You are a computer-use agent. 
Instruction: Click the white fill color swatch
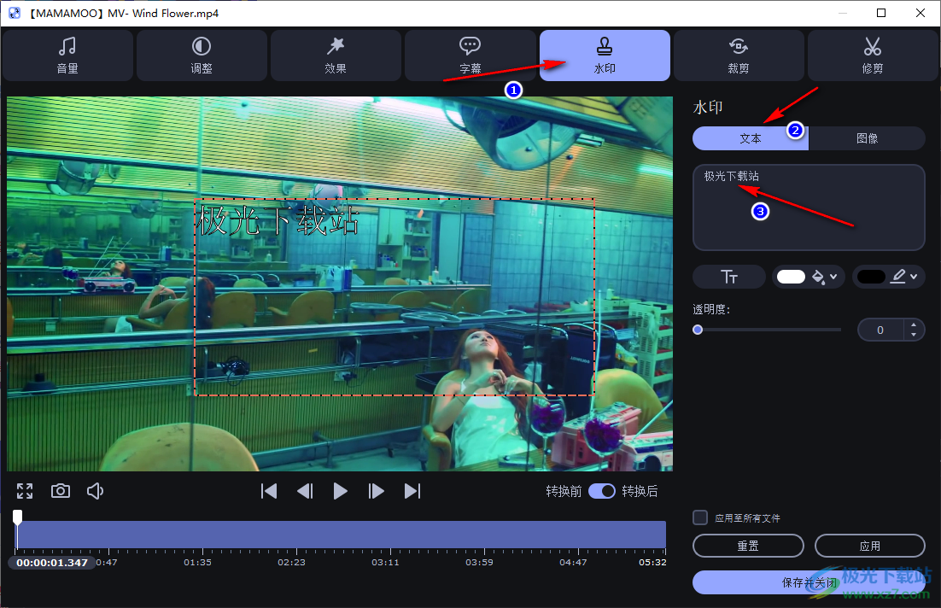coord(791,277)
